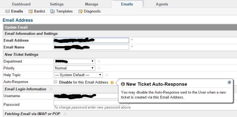The height and width of the screenshot is (117, 237).
Task: Click help icon beside Help Topic dropdown
Action: point(107,75)
